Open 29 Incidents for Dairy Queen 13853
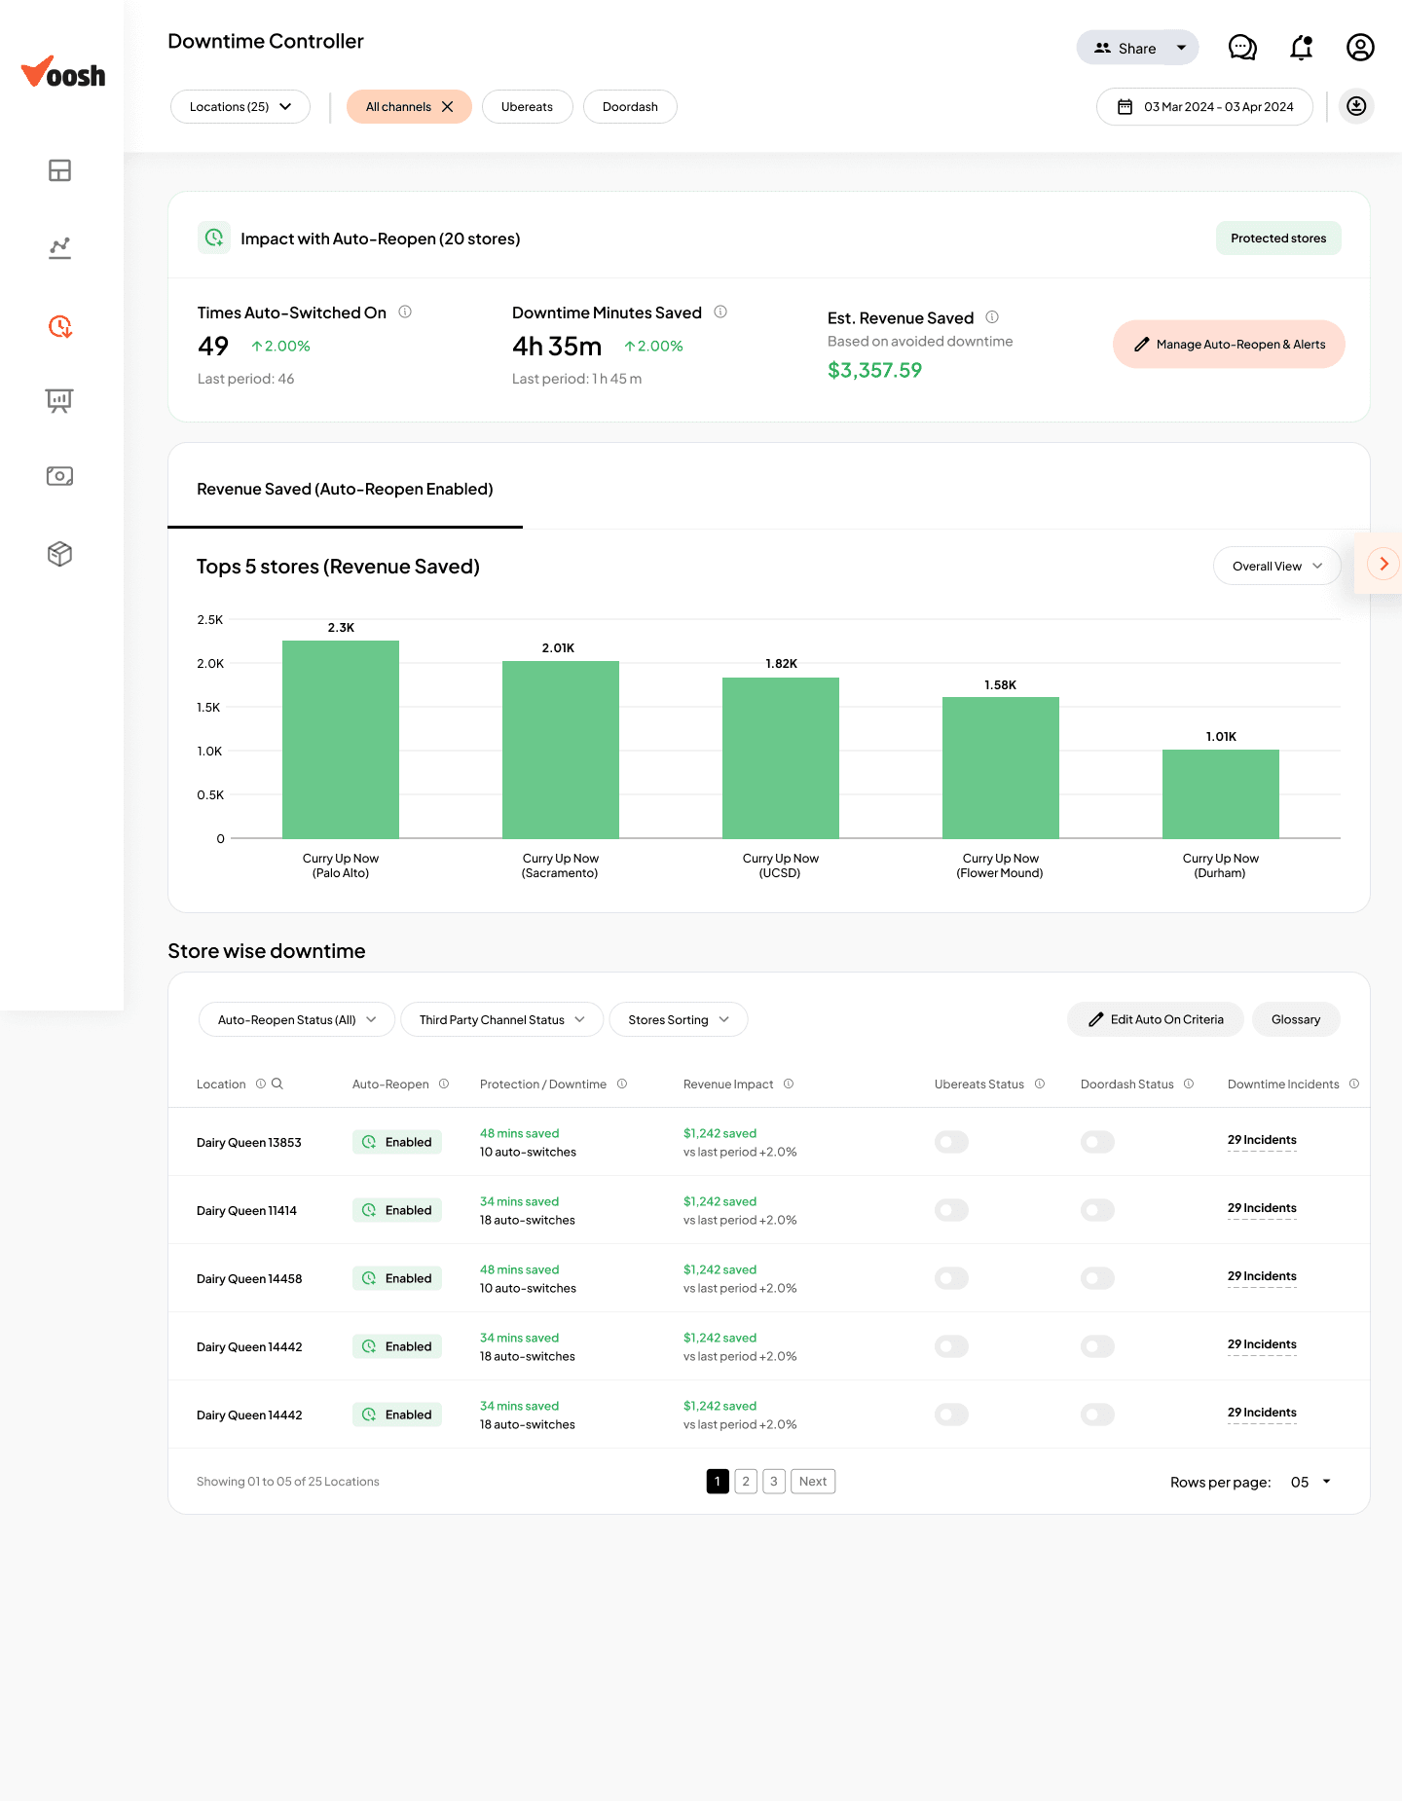Image resolution: width=1402 pixels, height=1801 pixels. (x=1262, y=1140)
